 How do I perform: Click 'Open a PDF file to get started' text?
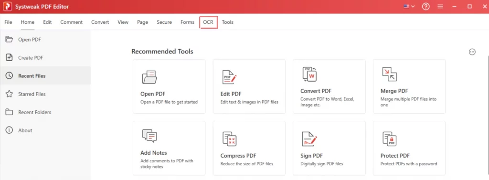169,102
